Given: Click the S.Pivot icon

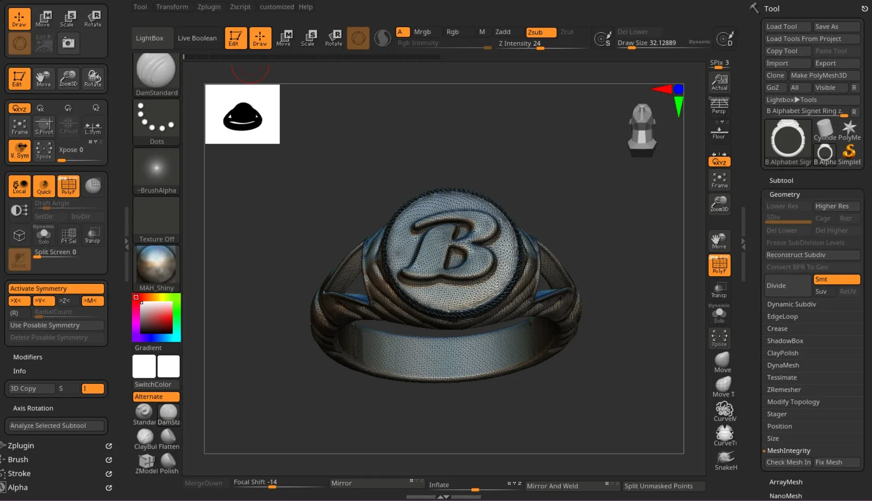Looking at the screenshot, I should (x=44, y=126).
